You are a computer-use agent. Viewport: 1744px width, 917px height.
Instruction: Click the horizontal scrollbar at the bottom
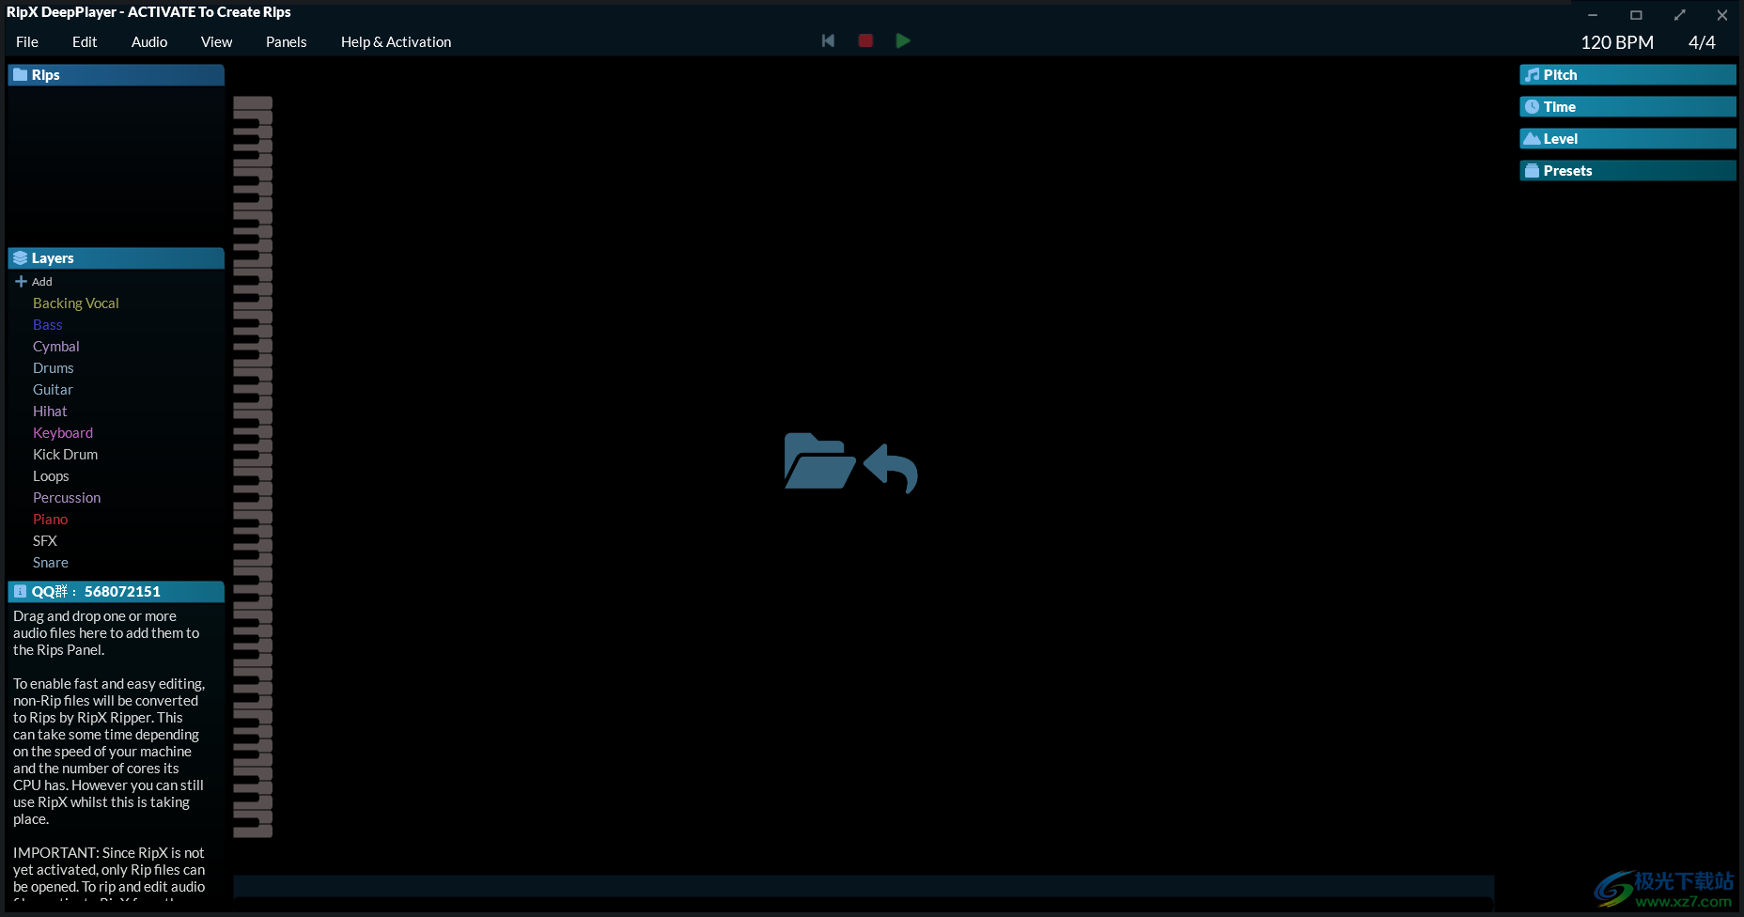(x=864, y=886)
